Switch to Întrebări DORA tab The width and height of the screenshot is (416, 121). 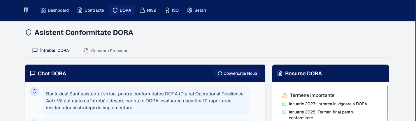tap(51, 50)
